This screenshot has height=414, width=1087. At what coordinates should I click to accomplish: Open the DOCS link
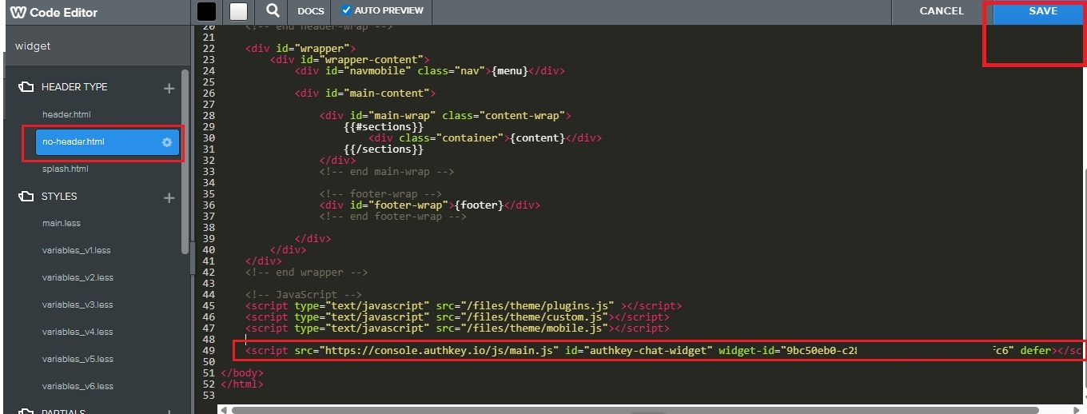(x=311, y=11)
